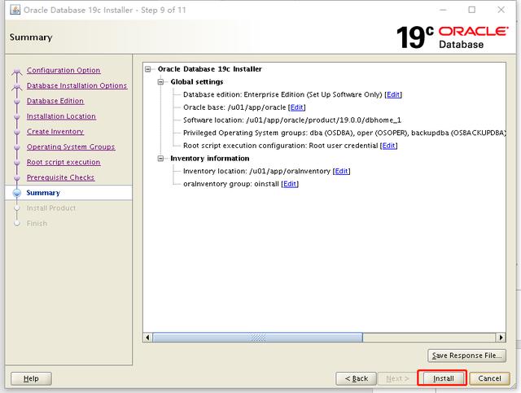This screenshot has width=521, height=393.
Task: Minimize the installer window
Action: tap(443, 10)
